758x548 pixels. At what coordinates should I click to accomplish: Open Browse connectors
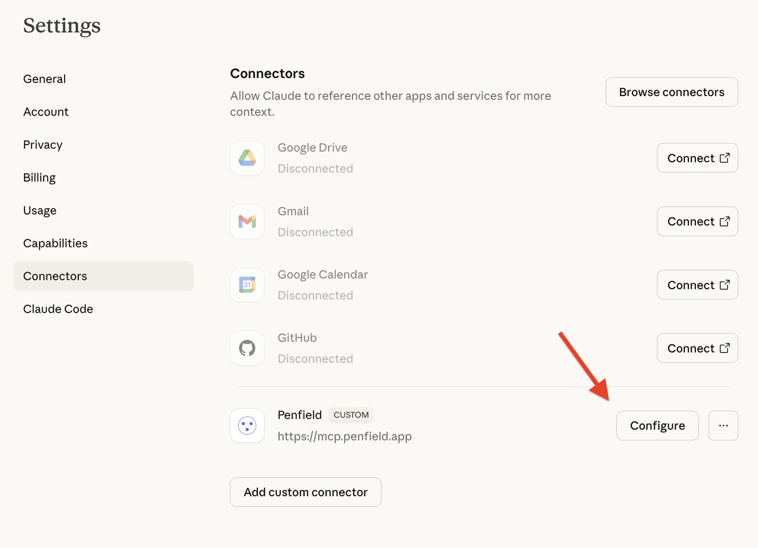tap(672, 92)
